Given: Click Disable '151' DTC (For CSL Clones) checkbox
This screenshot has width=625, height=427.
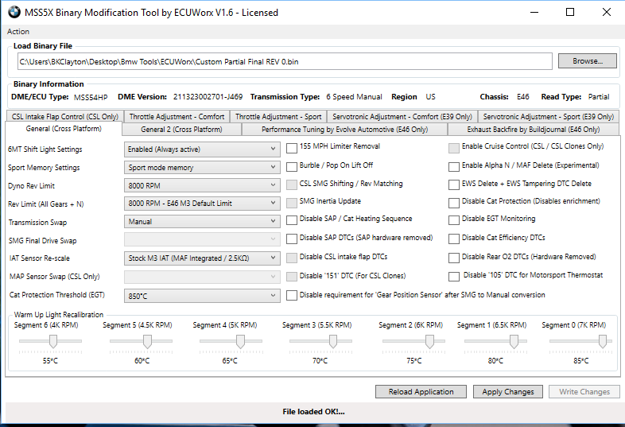Looking at the screenshot, I should 292,276.
